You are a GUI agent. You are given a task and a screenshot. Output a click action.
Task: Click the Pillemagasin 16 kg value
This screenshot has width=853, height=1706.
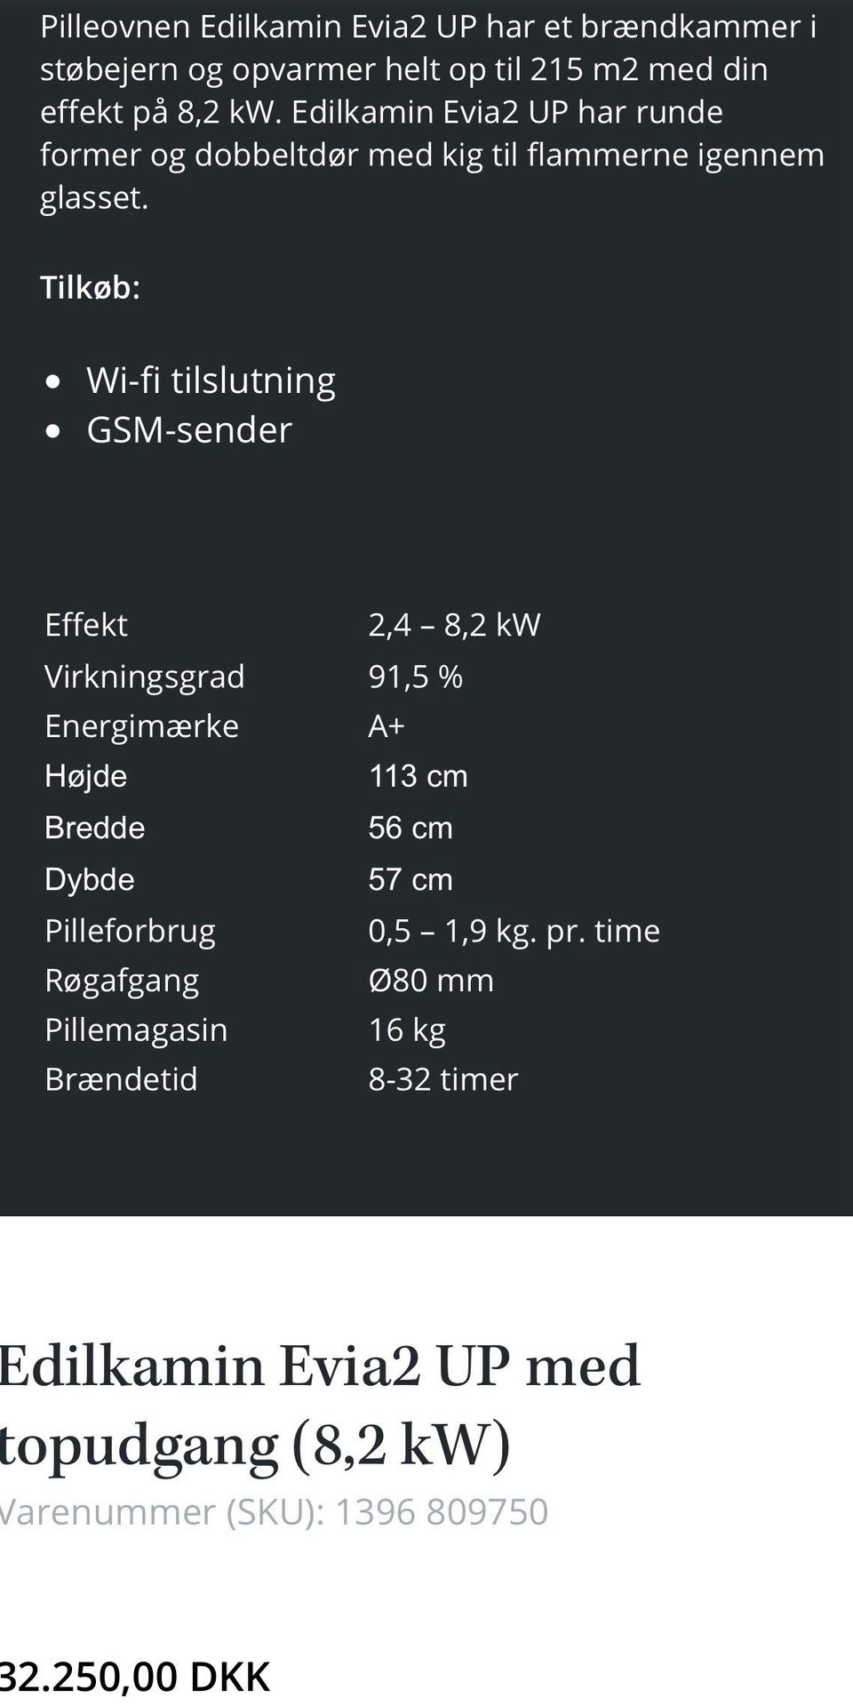(407, 1029)
